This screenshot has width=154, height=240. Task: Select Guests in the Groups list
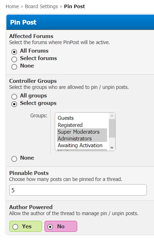[82, 118]
